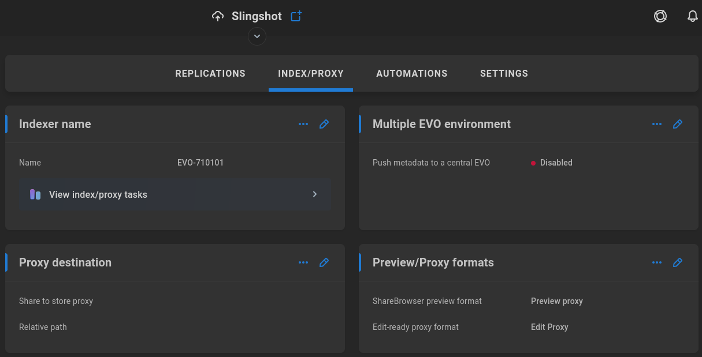Click the ShareBrowser preview format label

[427, 301]
